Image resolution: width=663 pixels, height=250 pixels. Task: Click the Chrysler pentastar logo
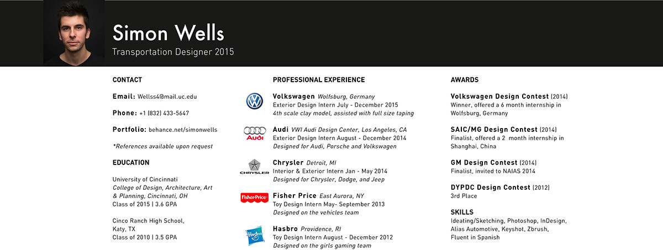coord(255,167)
